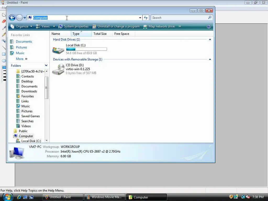Select the Airbrush tool in Paint
The width and height of the screenshot is (268, 201).
[x=4, y=41]
